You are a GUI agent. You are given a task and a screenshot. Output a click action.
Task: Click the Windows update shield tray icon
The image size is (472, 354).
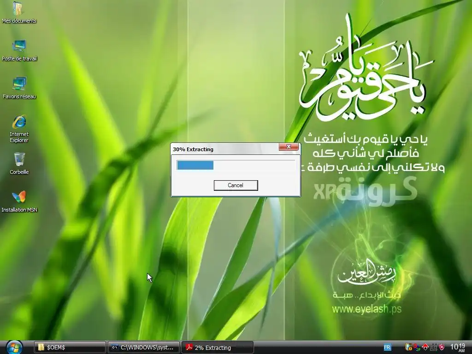tap(408, 348)
